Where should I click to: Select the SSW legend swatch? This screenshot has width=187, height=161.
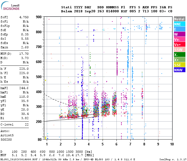(x=180, y=50)
